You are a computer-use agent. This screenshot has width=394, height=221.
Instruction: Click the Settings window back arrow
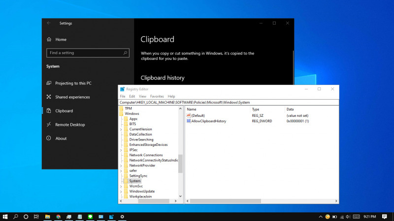point(49,23)
